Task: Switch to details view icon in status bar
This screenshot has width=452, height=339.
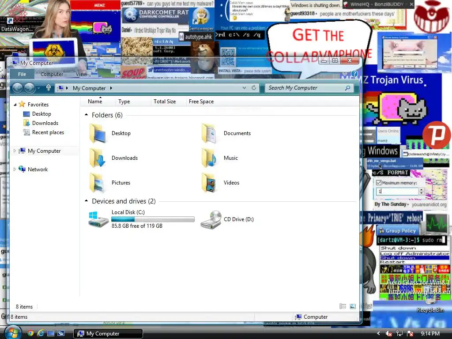Action: 343,306
